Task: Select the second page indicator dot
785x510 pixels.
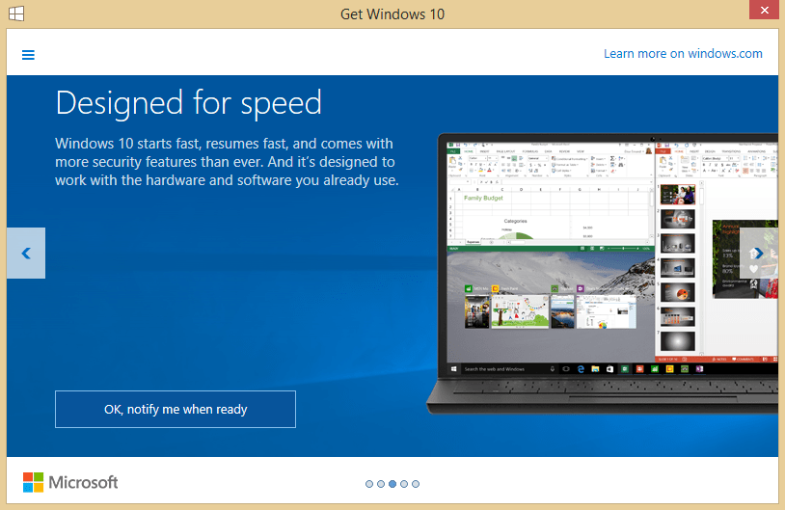Action: pyautogui.click(x=381, y=484)
